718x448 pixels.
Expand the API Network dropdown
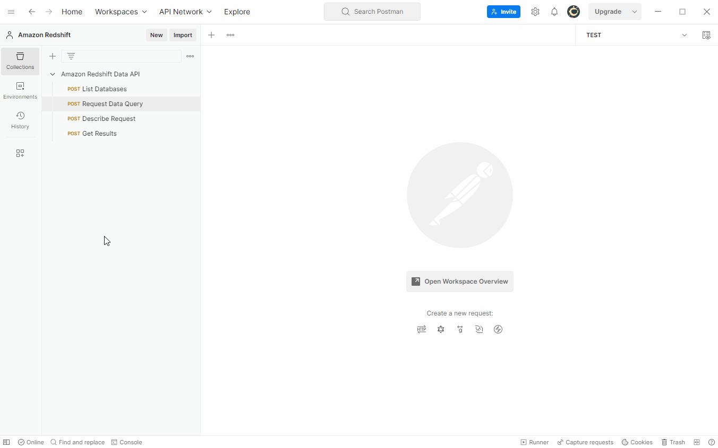tap(185, 12)
